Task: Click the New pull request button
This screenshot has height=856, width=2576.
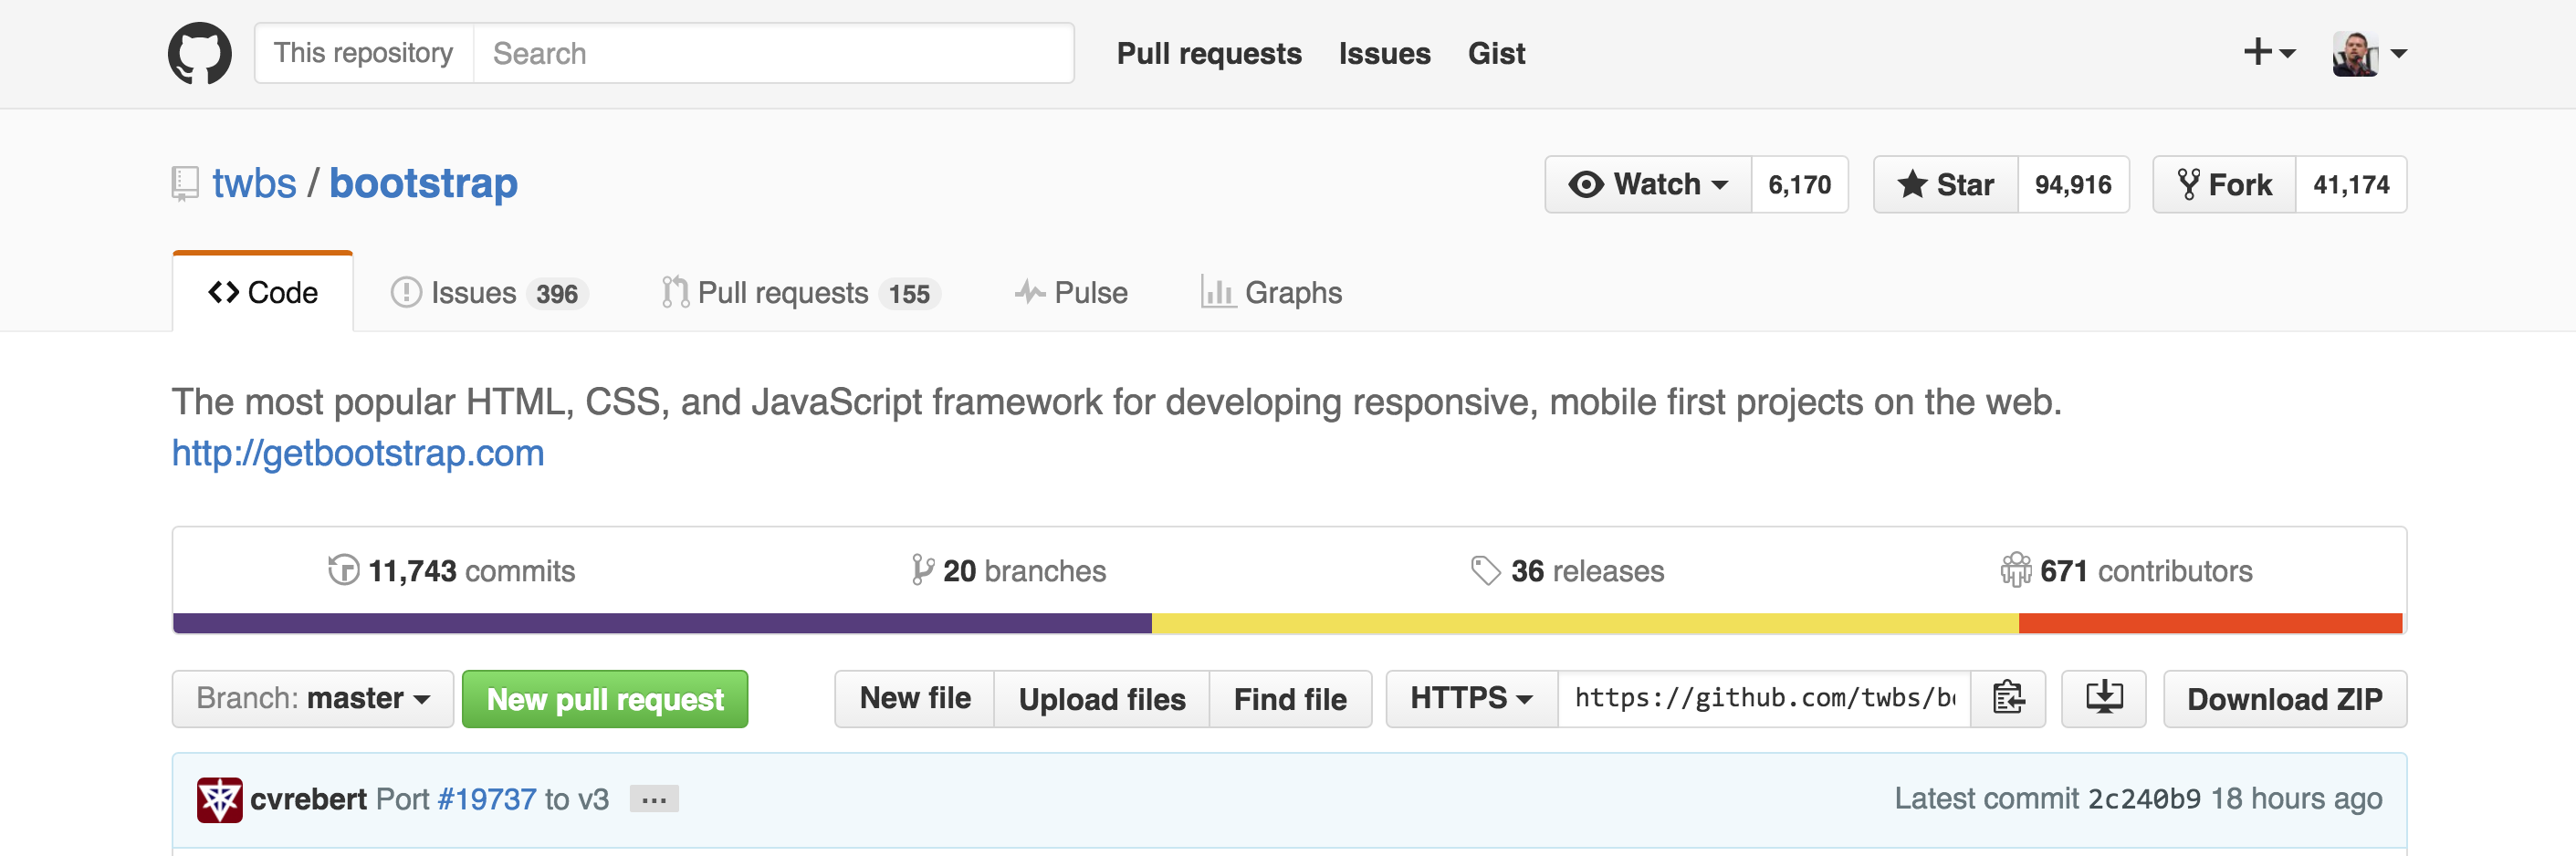Action: pos(605,698)
